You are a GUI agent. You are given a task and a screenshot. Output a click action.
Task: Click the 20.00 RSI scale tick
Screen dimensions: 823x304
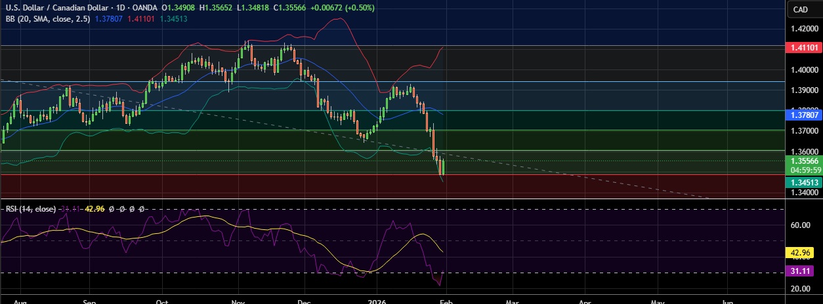click(x=801, y=289)
